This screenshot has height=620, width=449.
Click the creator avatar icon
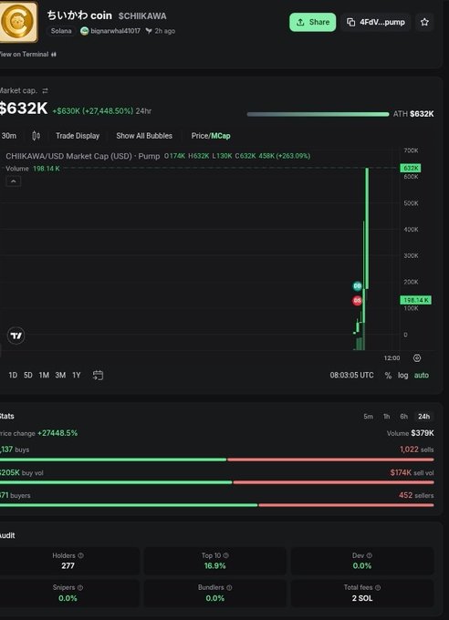click(84, 31)
